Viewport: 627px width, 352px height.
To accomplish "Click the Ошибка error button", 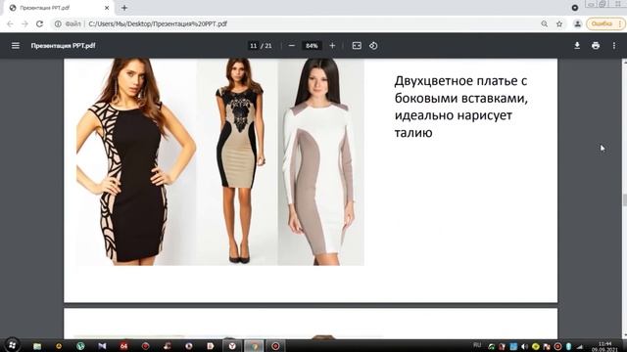I will [605, 23].
